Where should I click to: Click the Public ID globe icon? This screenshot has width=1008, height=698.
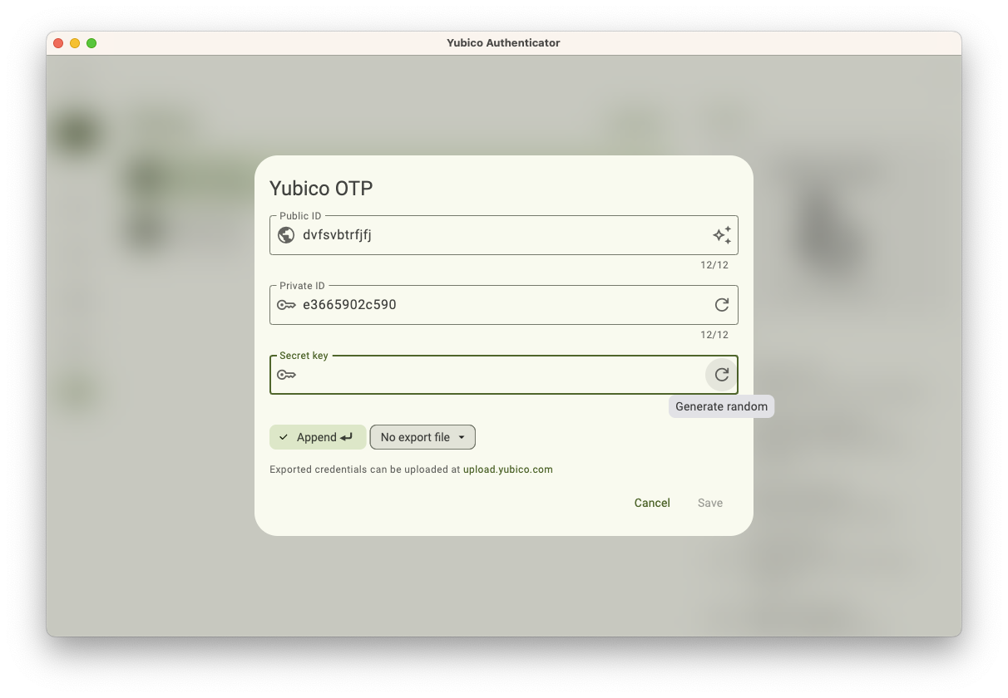tap(286, 235)
